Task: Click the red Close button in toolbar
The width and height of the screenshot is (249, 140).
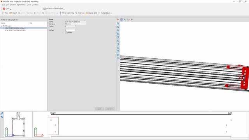Action: (x=6, y=9)
